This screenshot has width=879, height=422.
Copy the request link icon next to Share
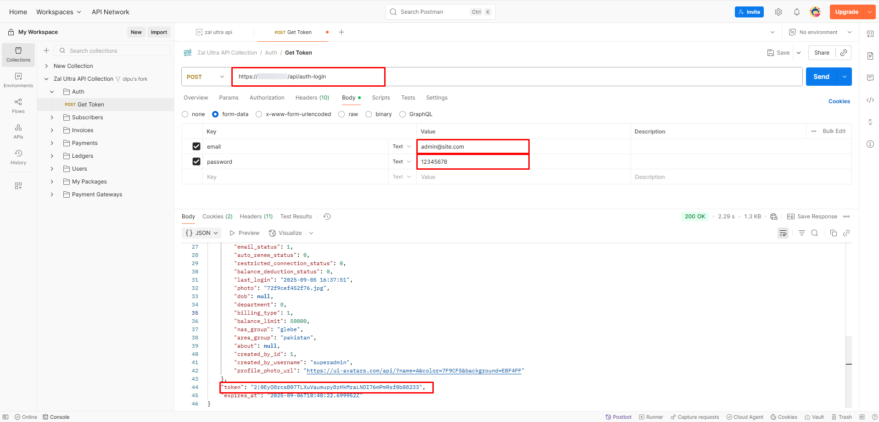coord(844,53)
